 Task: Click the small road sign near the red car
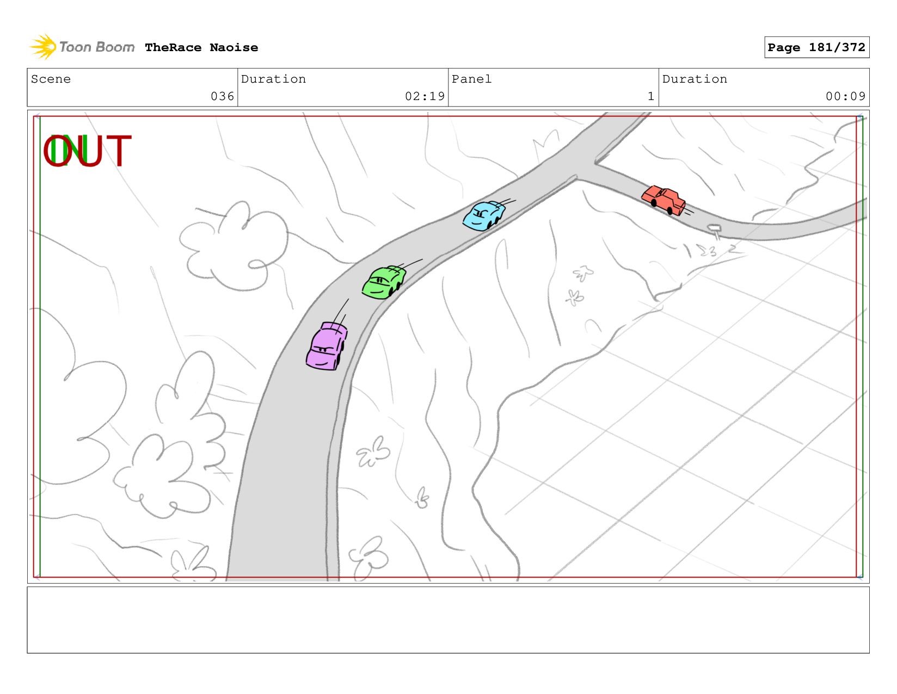pyautogui.click(x=715, y=231)
